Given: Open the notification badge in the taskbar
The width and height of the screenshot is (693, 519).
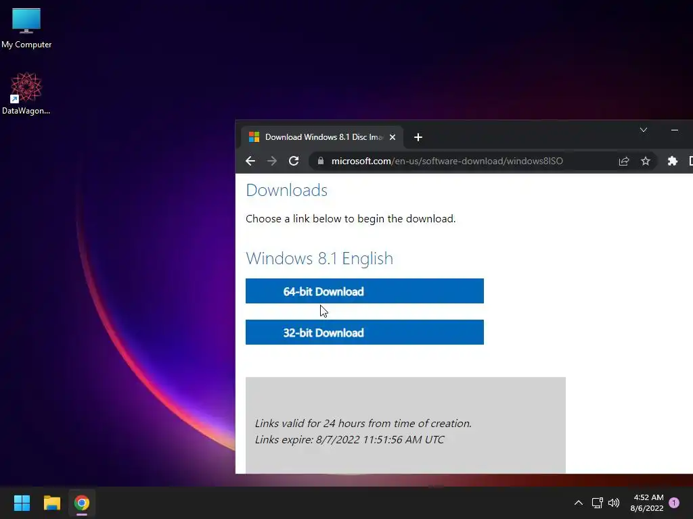Looking at the screenshot, I should 674,503.
